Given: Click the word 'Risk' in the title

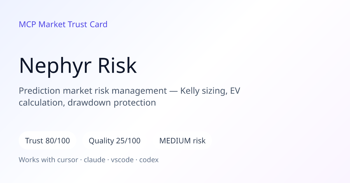Looking at the screenshot, I should 117,66.
